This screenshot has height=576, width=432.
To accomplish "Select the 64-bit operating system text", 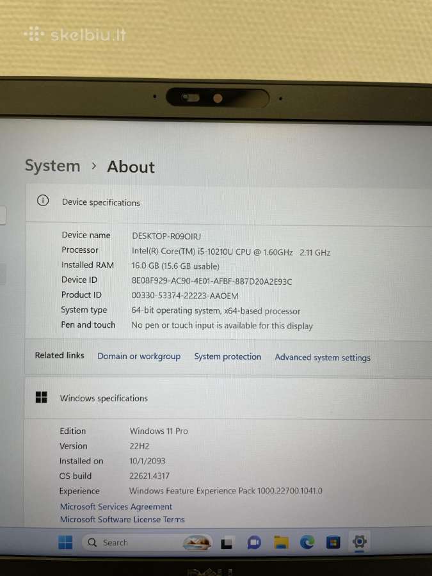I will pos(216,311).
